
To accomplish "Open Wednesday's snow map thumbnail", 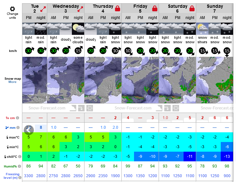I will [x=66, y=80].
